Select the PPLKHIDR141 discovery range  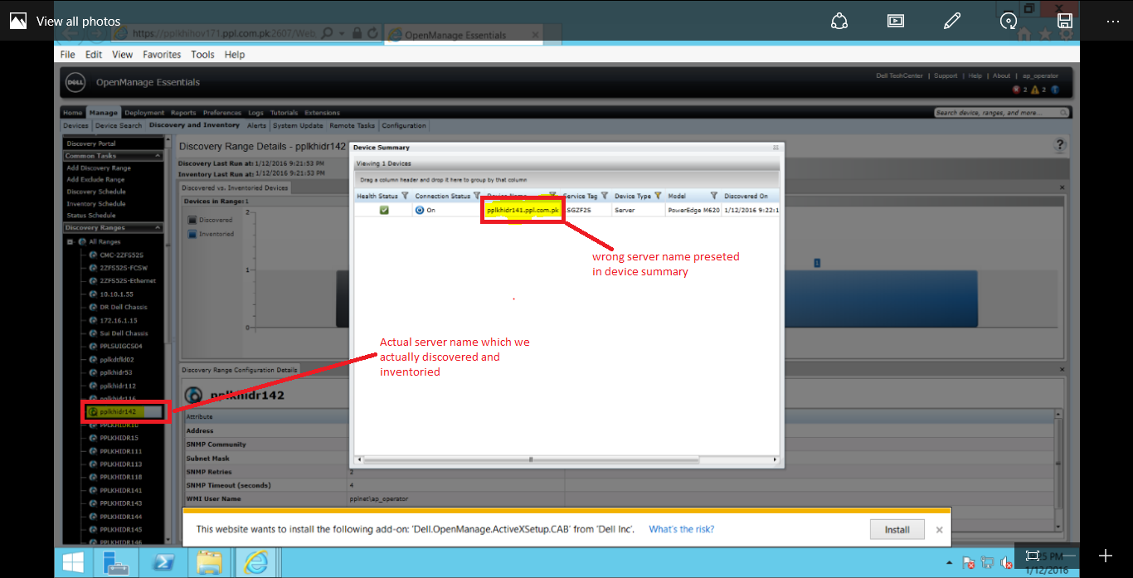pos(120,490)
